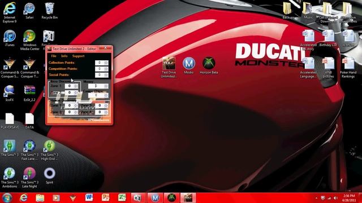Select the Internet Explorer 9 desktop icon
The width and height of the screenshot is (362, 203).
(10, 12)
